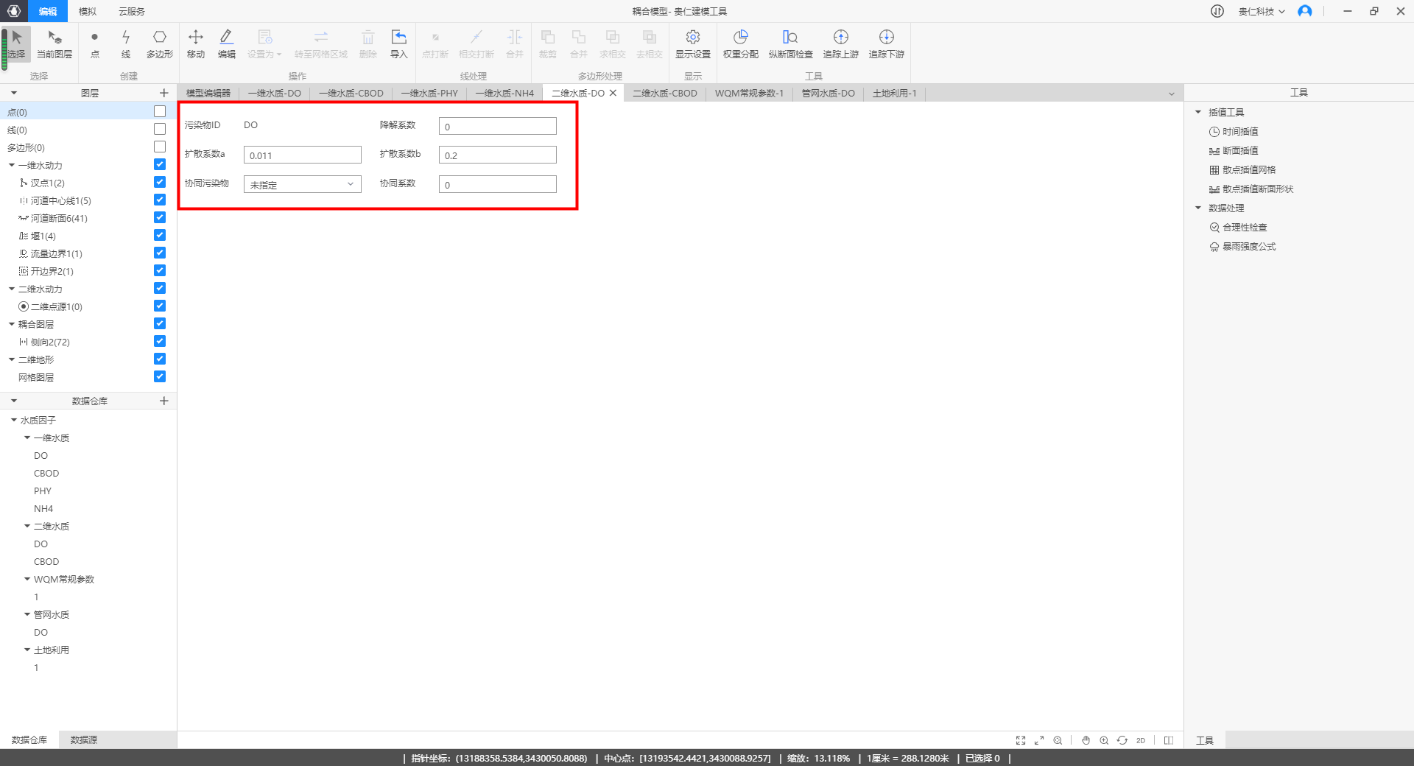This screenshot has width=1414, height=766.
Task: Enable the 点(0) layer checkbox
Action: coord(160,112)
